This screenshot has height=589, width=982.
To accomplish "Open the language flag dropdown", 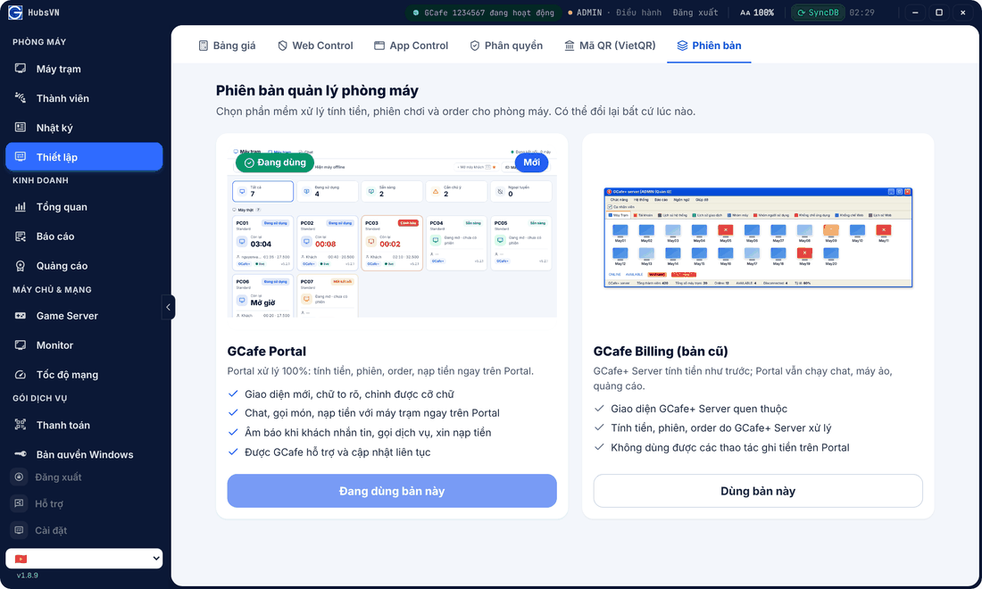I will click(x=84, y=559).
